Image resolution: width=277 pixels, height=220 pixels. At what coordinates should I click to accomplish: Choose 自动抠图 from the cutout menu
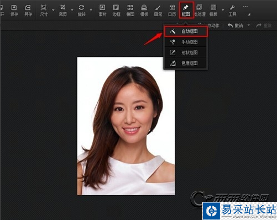186,31
